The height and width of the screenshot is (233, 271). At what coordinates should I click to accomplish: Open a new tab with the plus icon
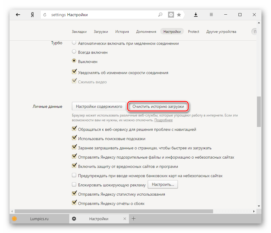tap(134, 219)
